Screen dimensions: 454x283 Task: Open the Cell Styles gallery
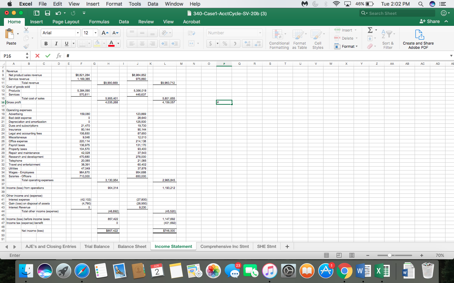(317, 39)
